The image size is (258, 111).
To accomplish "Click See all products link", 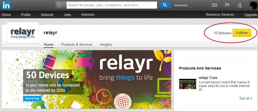I will pos(246,98).
